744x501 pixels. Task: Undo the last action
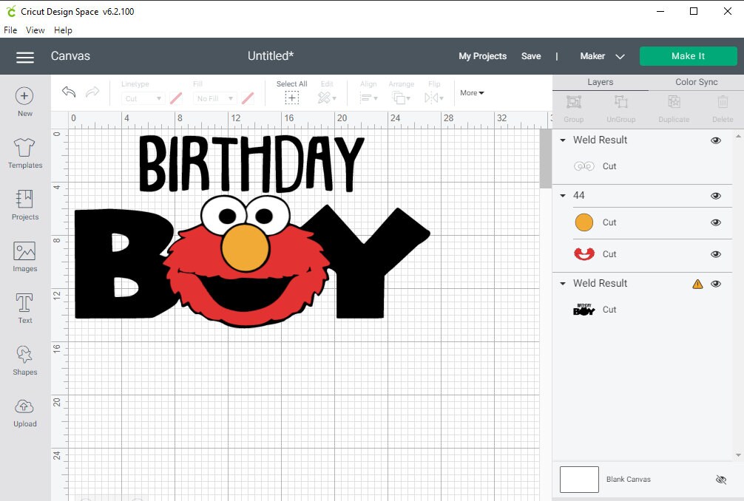coord(69,92)
